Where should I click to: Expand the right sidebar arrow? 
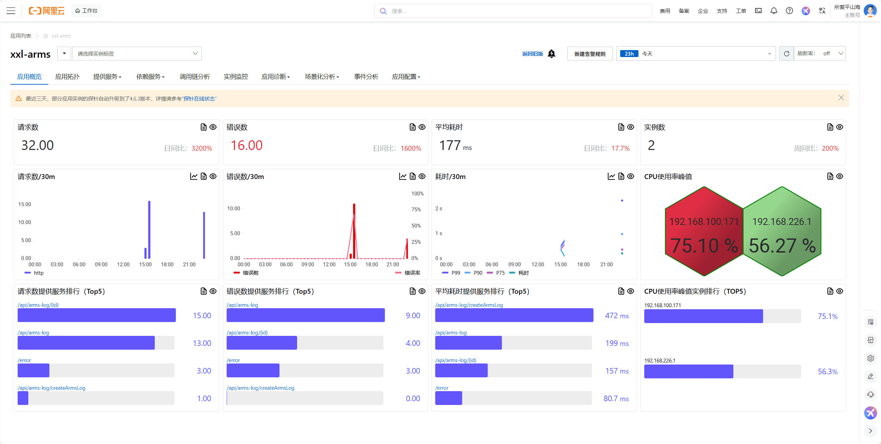tap(871, 431)
